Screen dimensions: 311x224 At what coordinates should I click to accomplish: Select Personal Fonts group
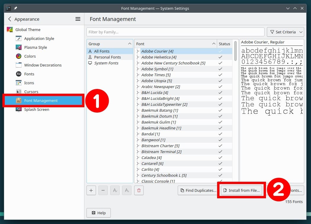(x=107, y=57)
